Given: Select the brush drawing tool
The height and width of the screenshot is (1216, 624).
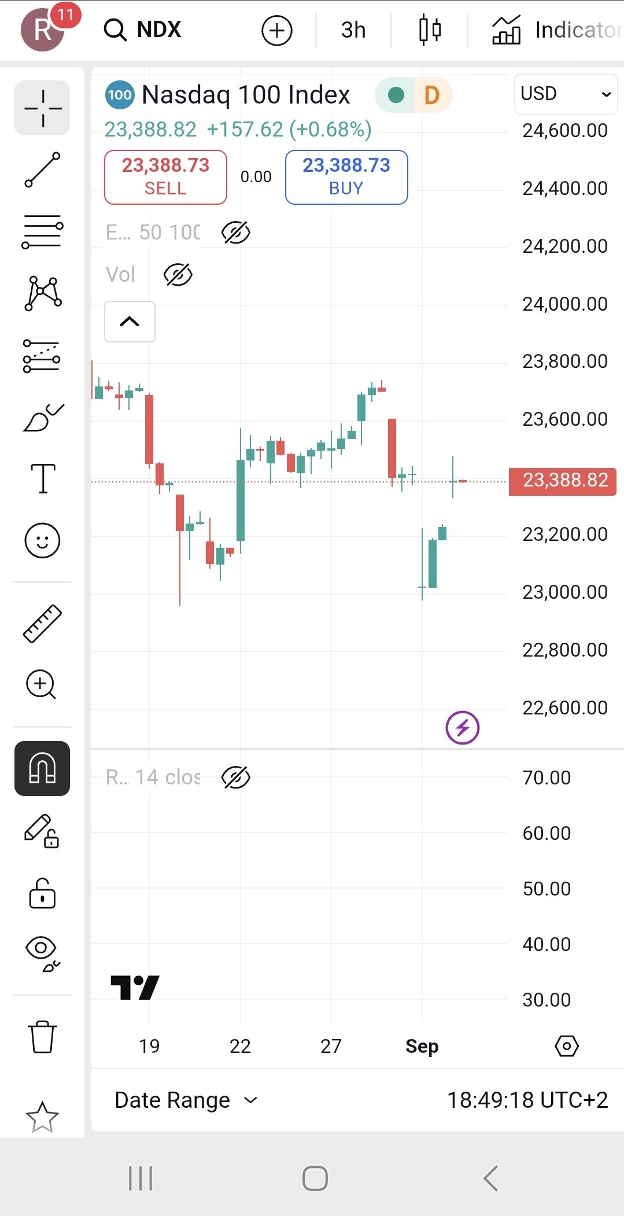Looking at the screenshot, I should tap(42, 417).
